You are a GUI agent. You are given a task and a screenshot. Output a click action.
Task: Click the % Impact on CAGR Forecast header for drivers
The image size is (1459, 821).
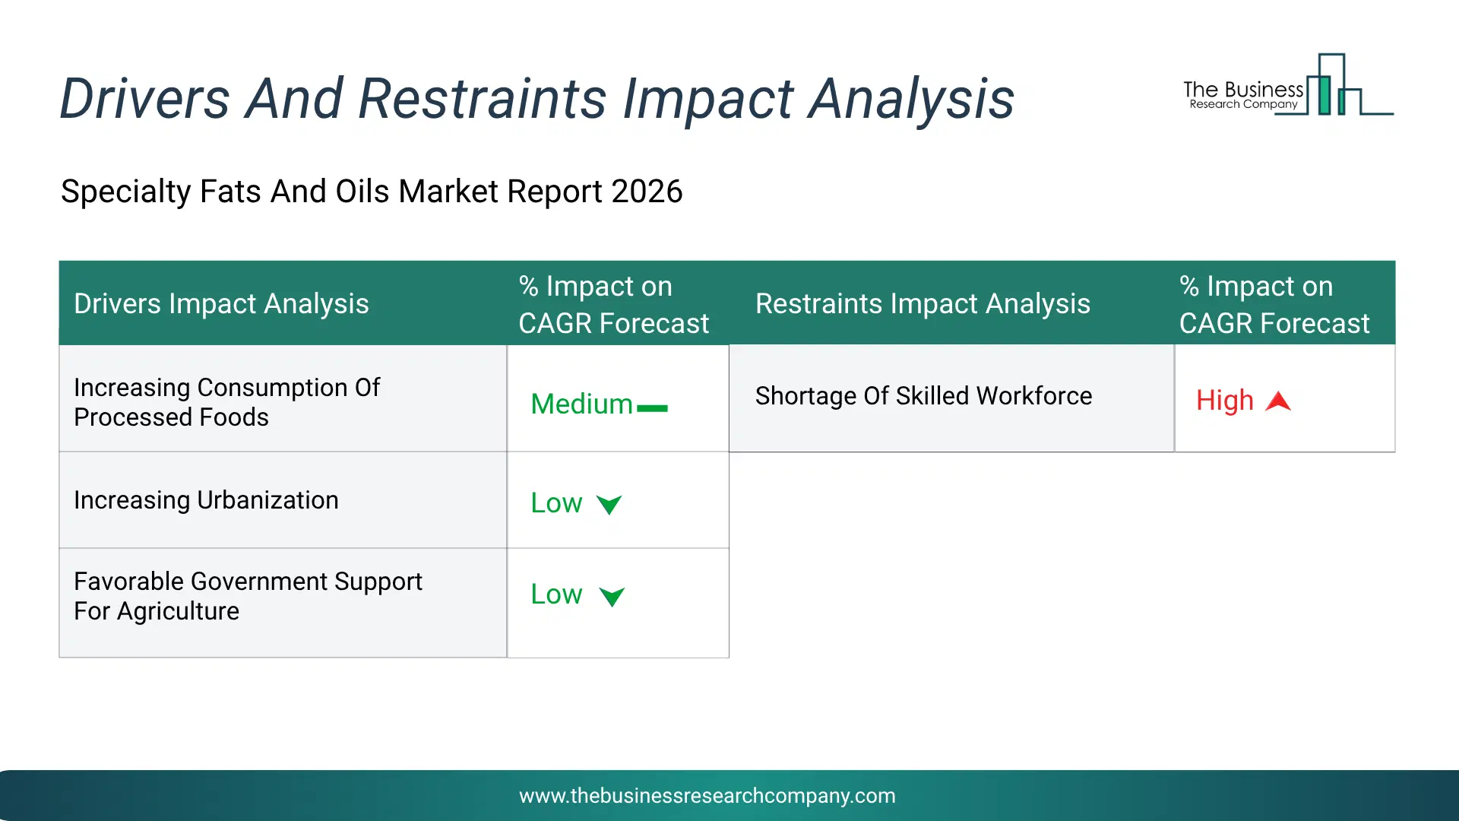[x=618, y=303]
